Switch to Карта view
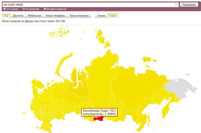201x133 pixels. (113, 16)
